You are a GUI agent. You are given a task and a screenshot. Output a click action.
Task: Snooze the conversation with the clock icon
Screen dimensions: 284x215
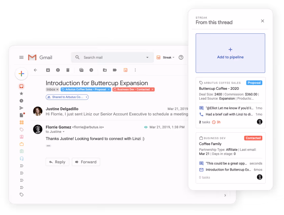click(x=91, y=70)
